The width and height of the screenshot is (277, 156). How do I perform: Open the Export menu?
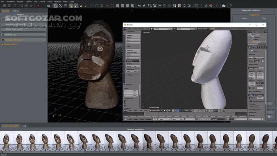click(28, 2)
